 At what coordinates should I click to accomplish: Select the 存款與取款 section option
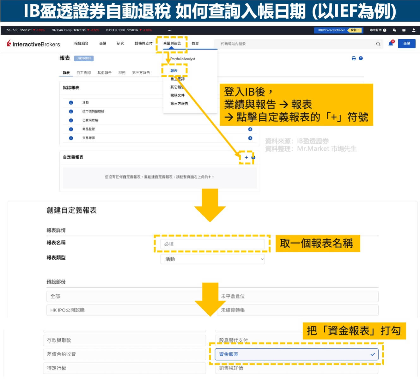[x=125, y=340]
